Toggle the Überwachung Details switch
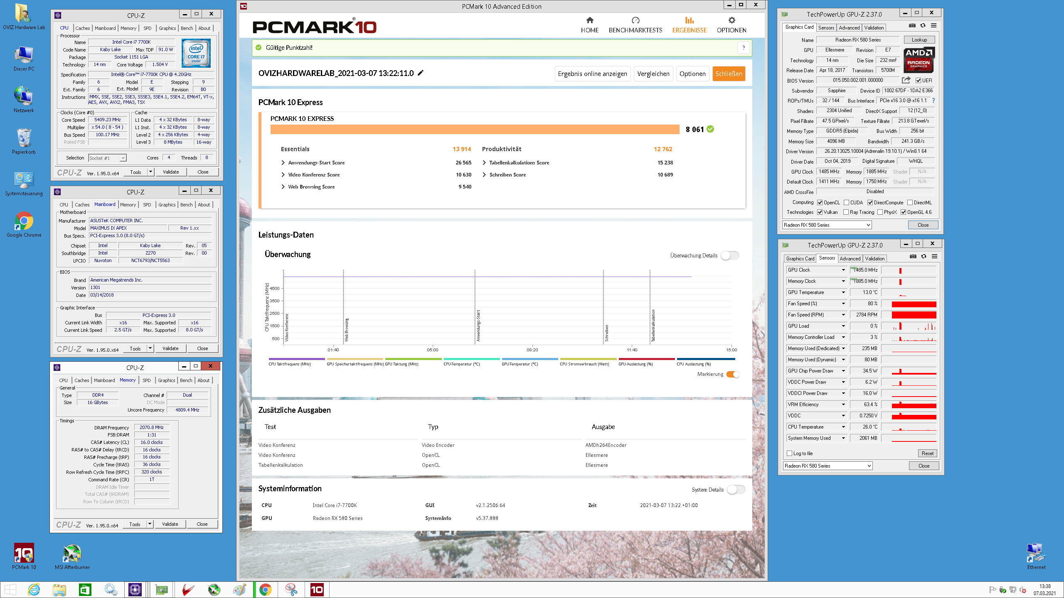This screenshot has width=1064, height=598. click(x=730, y=255)
